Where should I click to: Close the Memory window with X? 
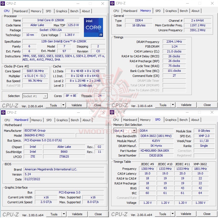pos(212,3)
